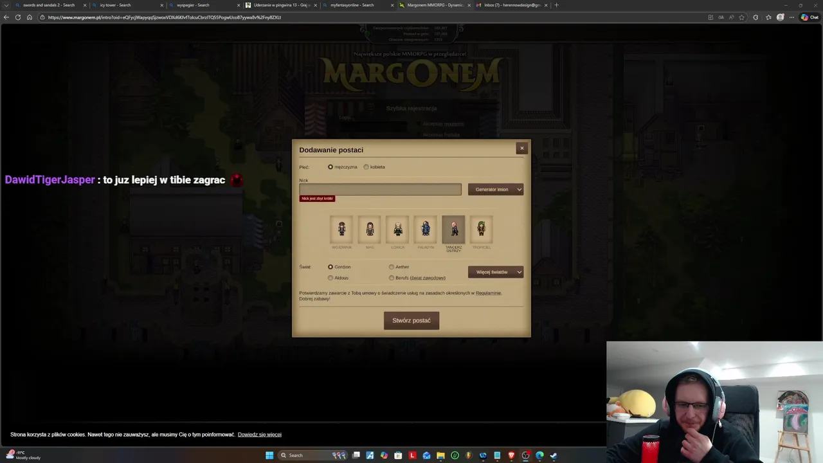Switch to Inbox Gmail tab
Viewport: 823px width, 463px height.
(511, 5)
